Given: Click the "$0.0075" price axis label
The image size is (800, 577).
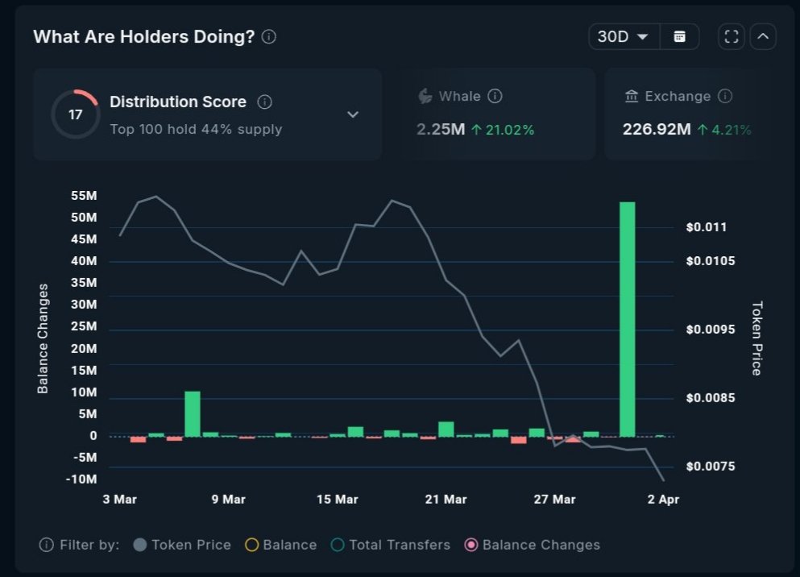Looking at the screenshot, I should [711, 467].
